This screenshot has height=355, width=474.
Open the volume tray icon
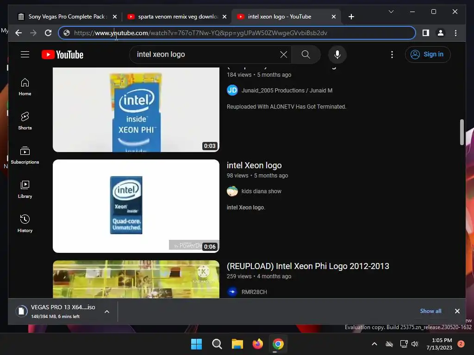[415, 344]
